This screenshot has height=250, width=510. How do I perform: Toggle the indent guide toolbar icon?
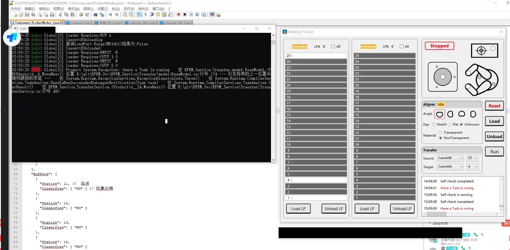tap(152, 15)
